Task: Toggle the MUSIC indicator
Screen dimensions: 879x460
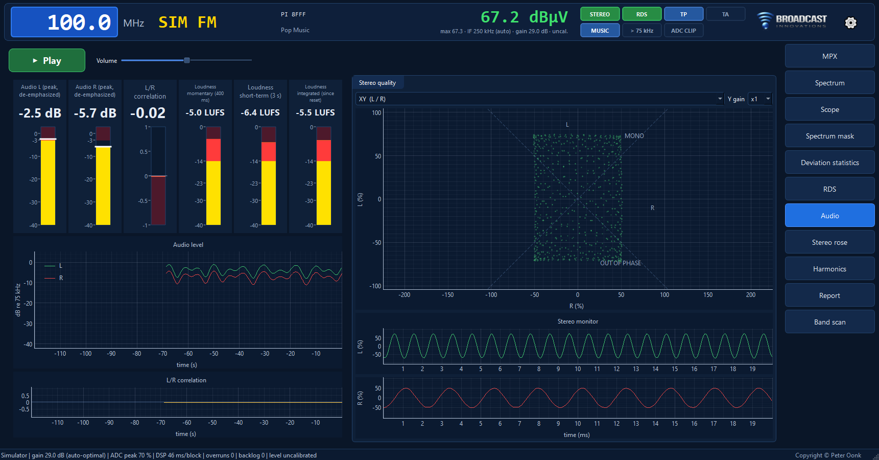Action: (x=600, y=31)
